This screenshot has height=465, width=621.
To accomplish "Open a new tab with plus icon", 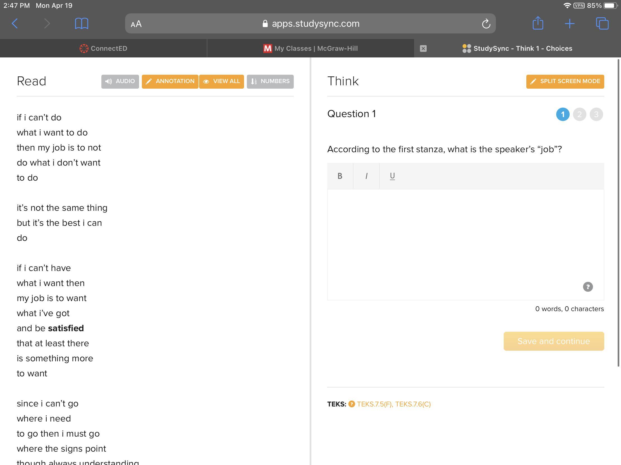I will (570, 23).
